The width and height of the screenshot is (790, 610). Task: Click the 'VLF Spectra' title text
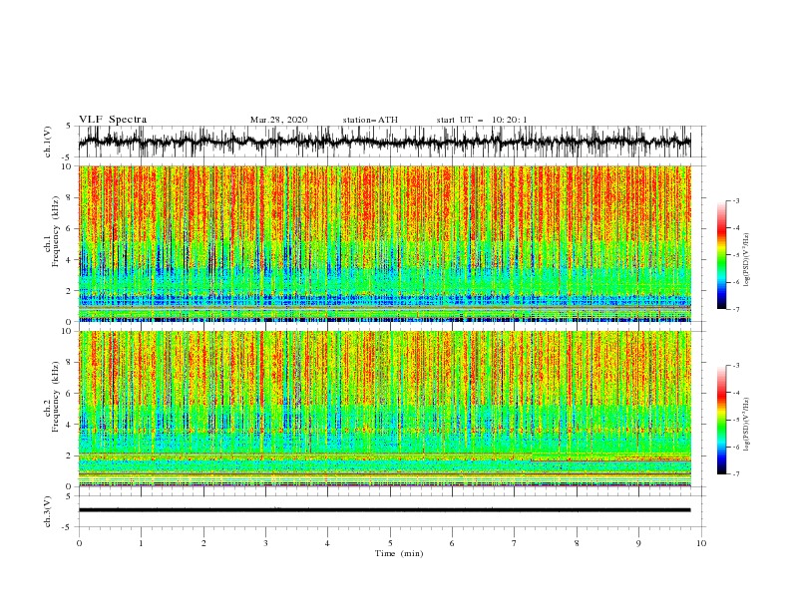113,120
